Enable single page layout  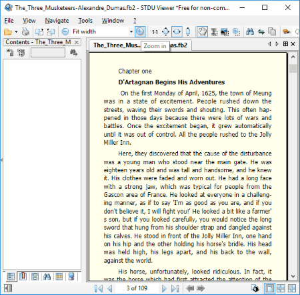269,288
